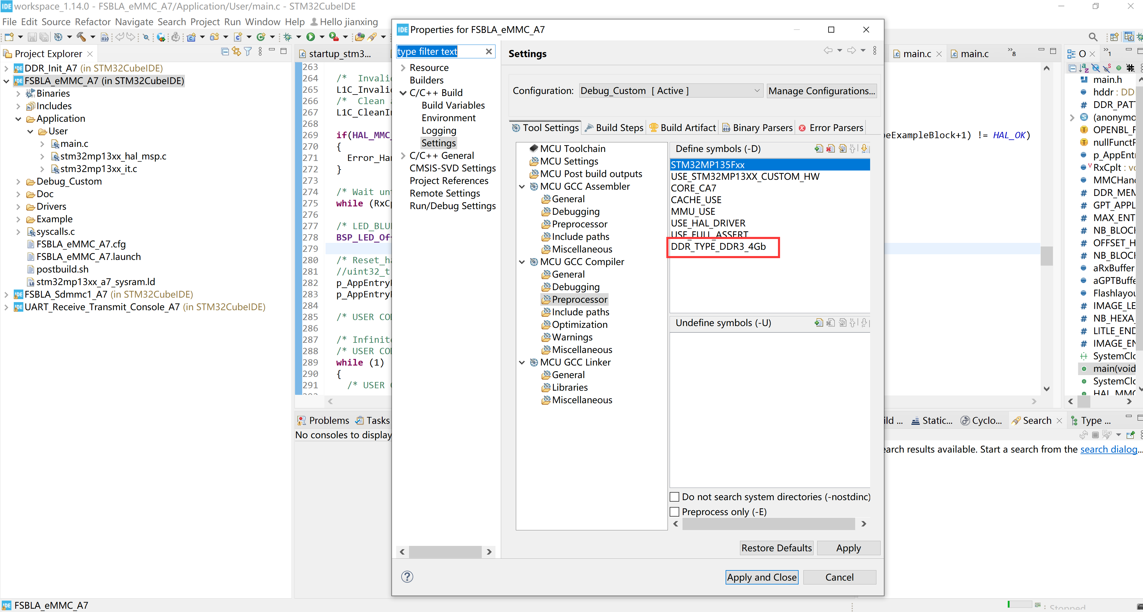Delete DDR_TYPE_DDR3_4Gb using the red delete icon
This screenshot has height=612, width=1143.
pyautogui.click(x=830, y=149)
